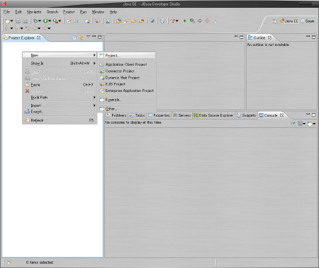Open the Open Console dropdown arrow
Image resolution: width=319 pixels, height=268 pixels.
tap(314, 124)
